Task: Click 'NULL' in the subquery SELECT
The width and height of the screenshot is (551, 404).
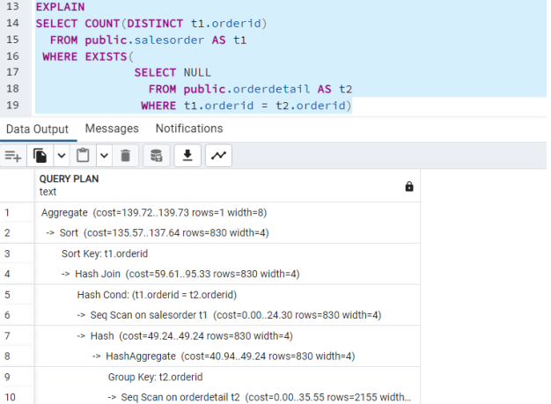Action: click(197, 73)
